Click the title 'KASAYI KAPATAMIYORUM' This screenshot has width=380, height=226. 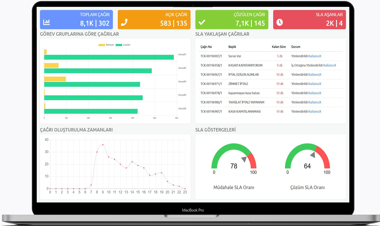[245, 65]
